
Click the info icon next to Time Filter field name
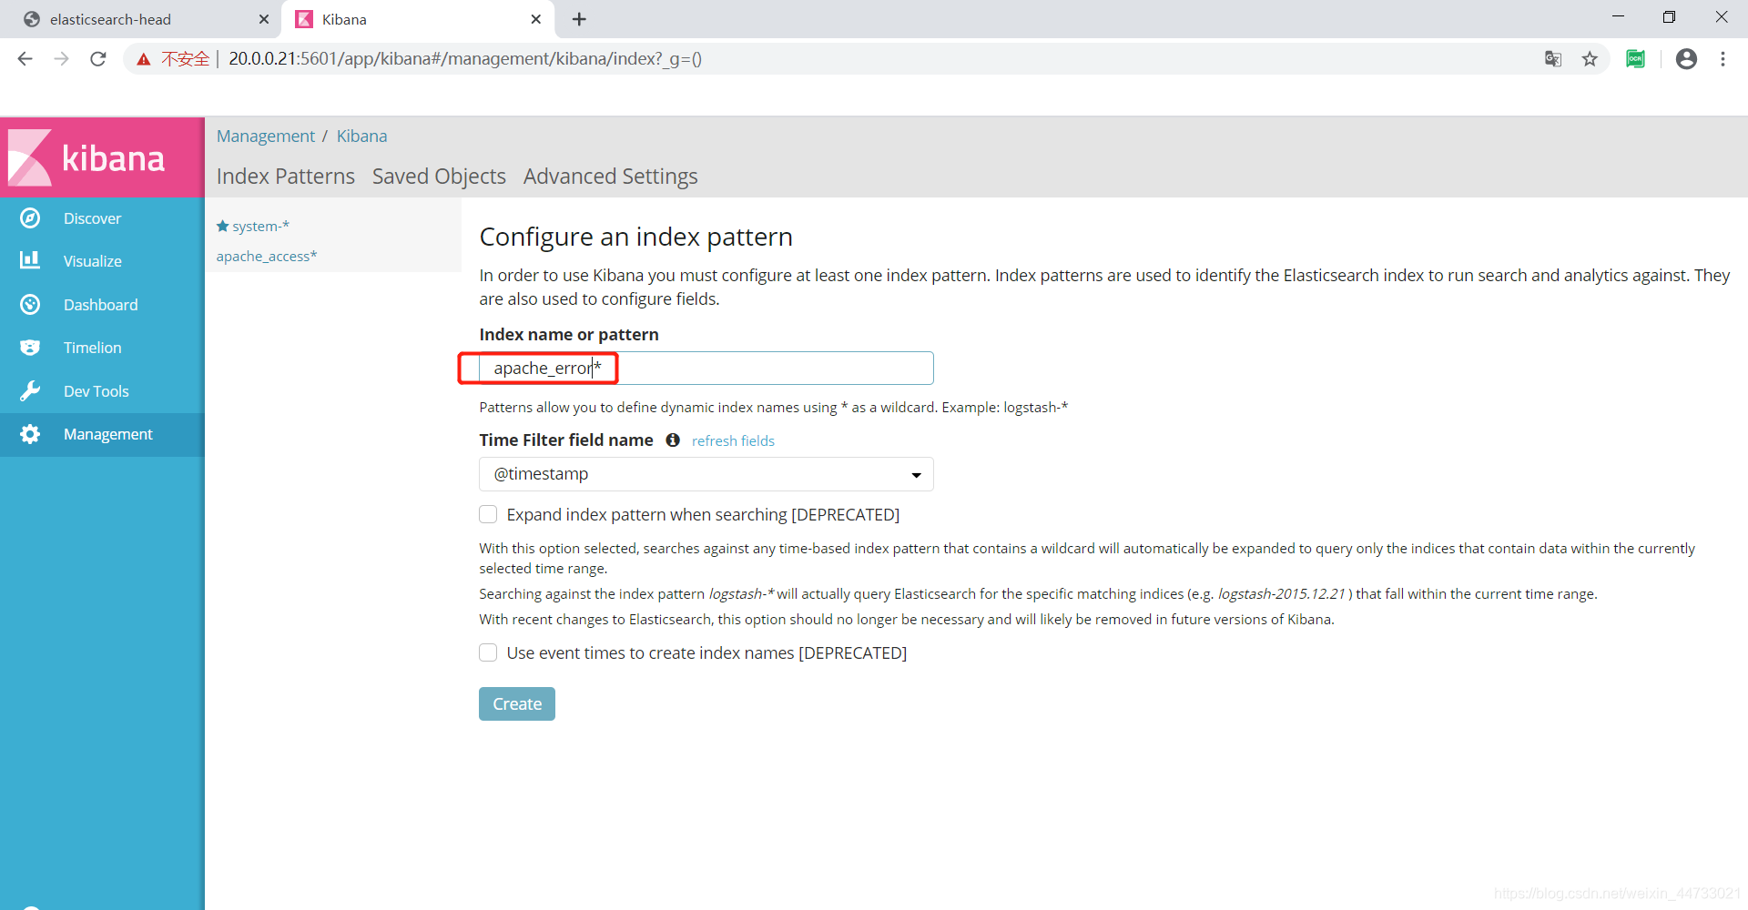[x=673, y=440]
